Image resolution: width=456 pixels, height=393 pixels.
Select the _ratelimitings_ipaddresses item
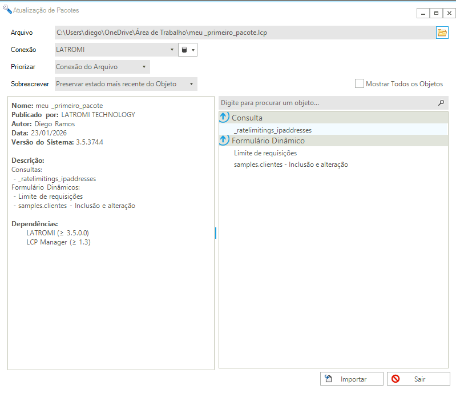[273, 130]
